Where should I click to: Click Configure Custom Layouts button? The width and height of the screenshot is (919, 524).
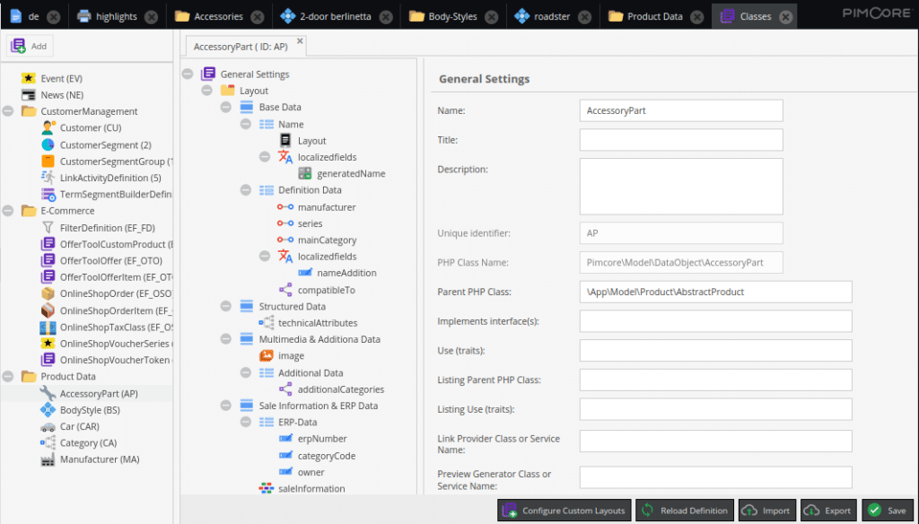(565, 511)
